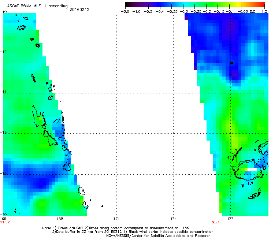Image resolution: width=271 pixels, height=238 pixels.
Task: Click the 165 longitude axis label
Action: 3,219
